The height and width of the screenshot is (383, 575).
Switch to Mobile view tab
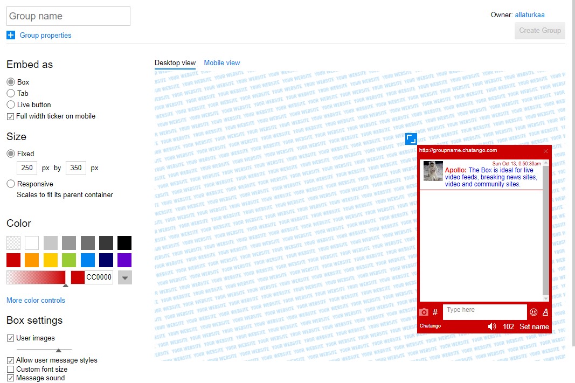coord(221,63)
